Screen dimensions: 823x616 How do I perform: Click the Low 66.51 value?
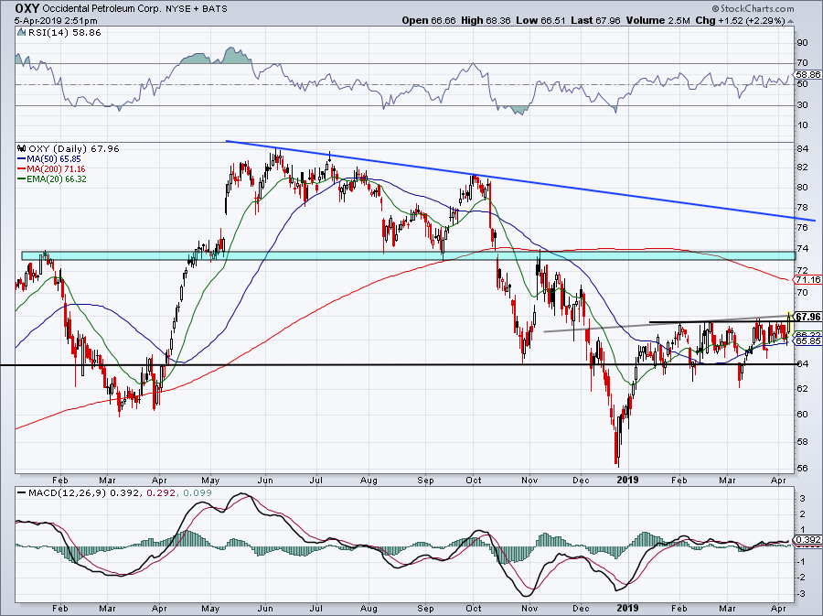[x=540, y=20]
